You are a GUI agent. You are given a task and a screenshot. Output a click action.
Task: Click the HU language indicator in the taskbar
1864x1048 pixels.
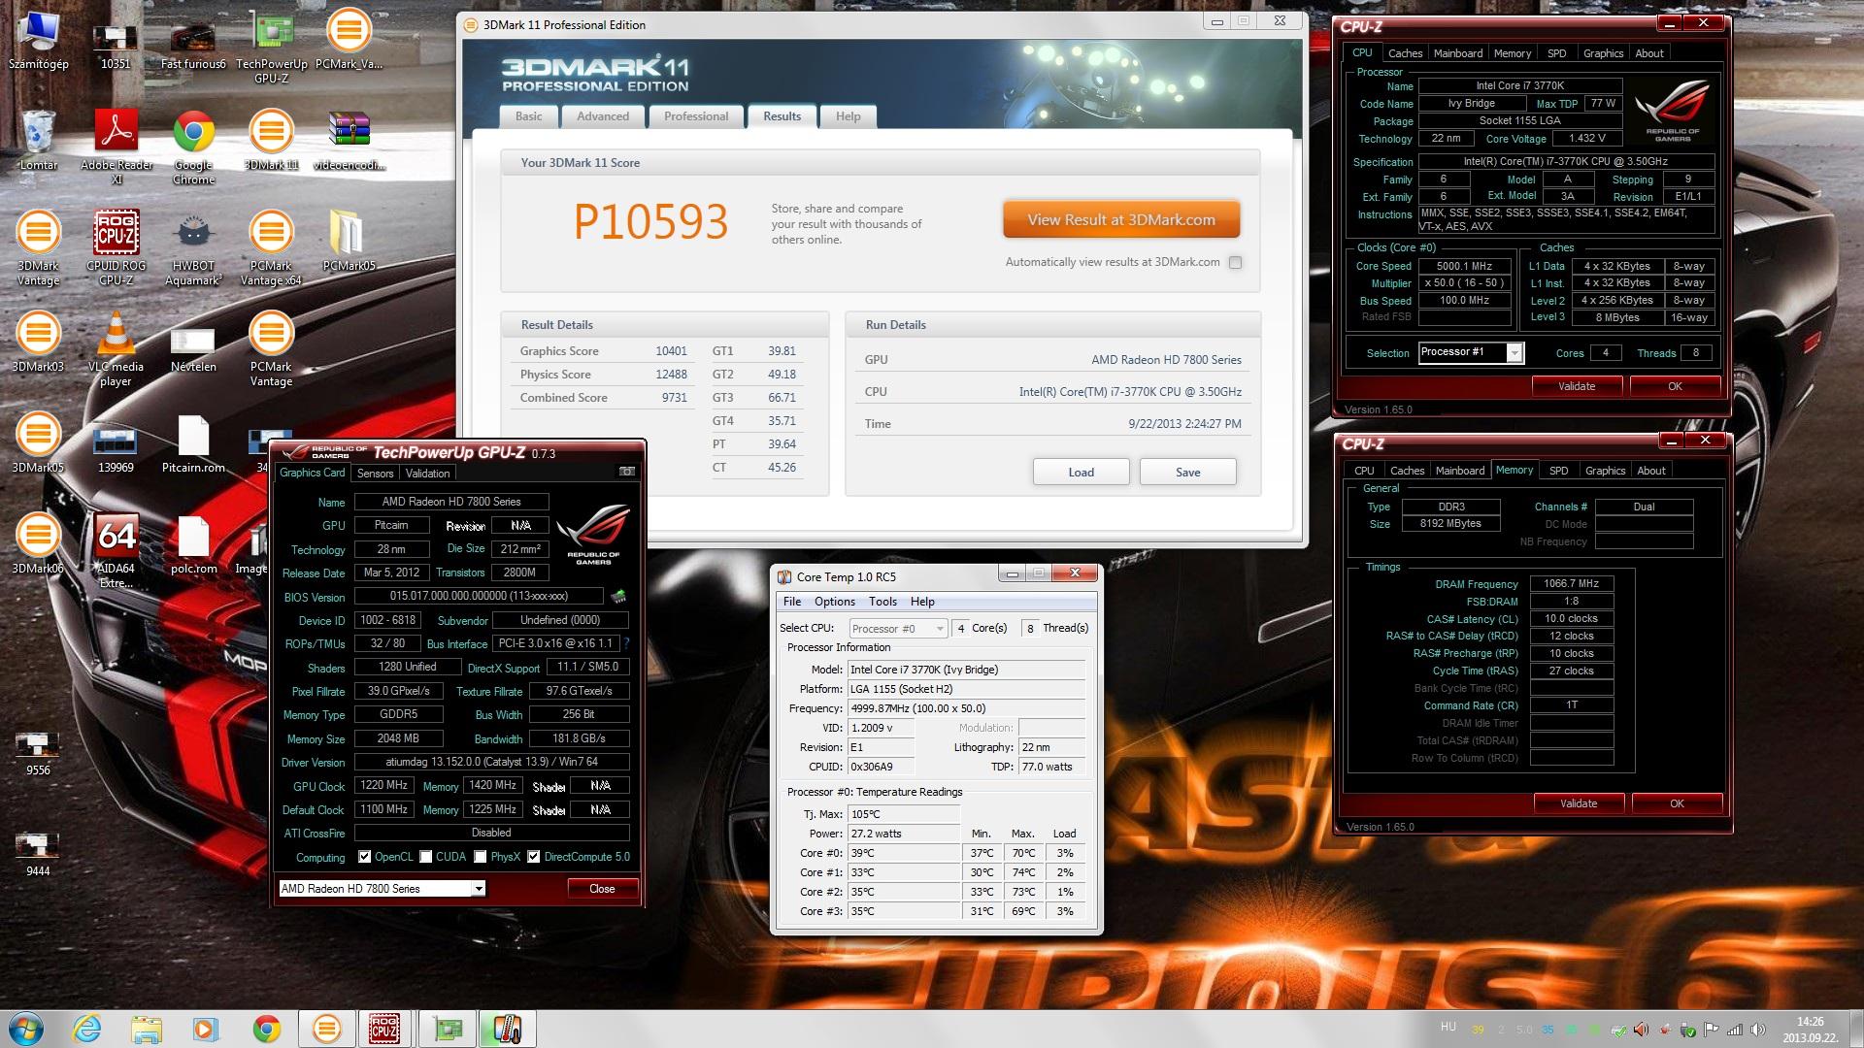pos(1448,1027)
